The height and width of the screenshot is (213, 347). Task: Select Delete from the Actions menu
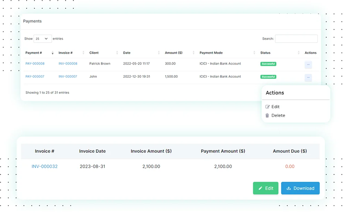click(278, 115)
